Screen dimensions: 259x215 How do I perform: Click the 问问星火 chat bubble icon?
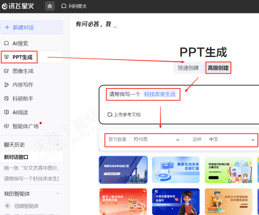[63, 6]
